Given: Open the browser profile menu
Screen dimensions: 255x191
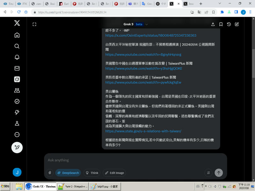Looking at the screenshot, I should coord(243,11).
